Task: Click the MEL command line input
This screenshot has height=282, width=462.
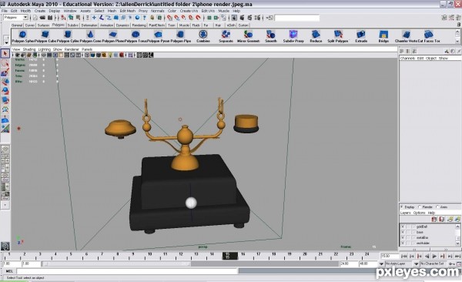Action: 127,271
